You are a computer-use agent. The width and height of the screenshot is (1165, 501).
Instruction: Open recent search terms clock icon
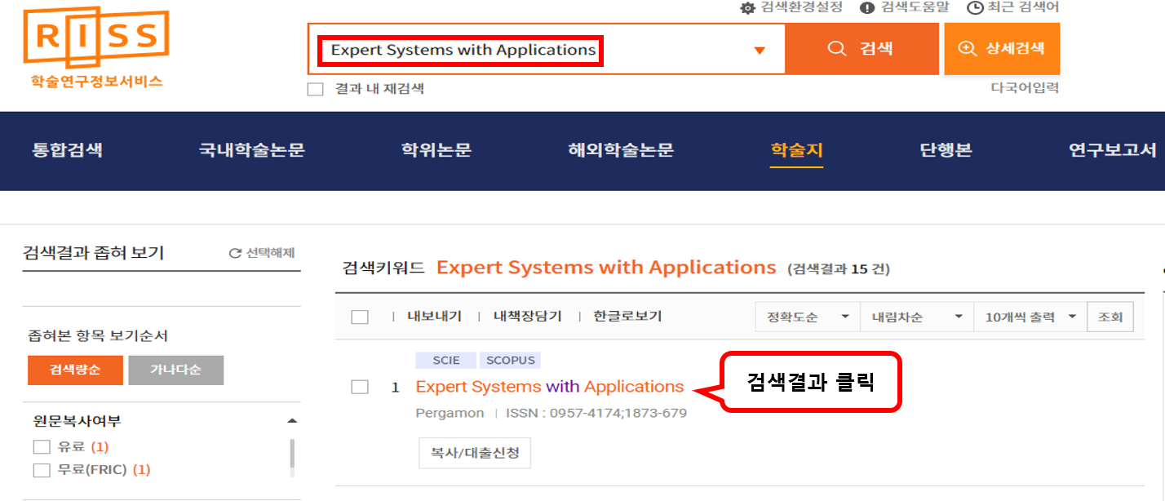click(975, 8)
